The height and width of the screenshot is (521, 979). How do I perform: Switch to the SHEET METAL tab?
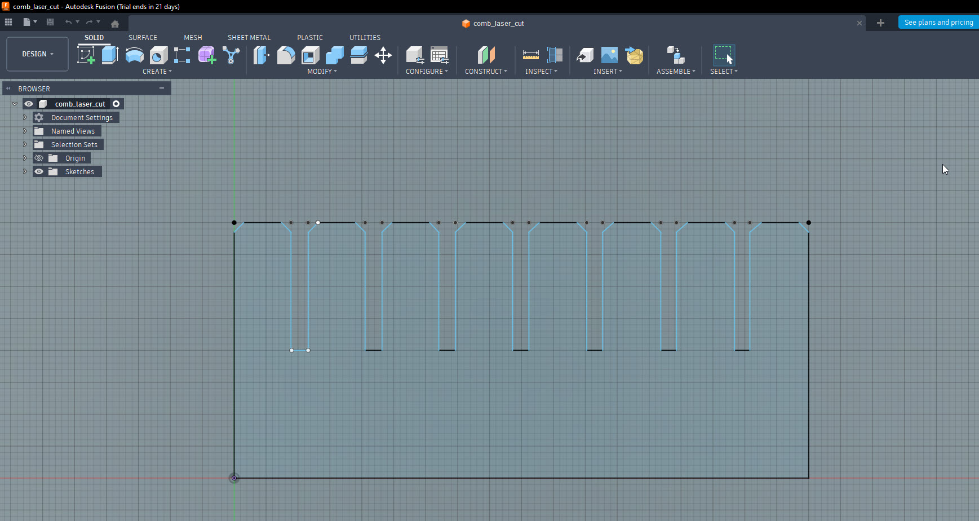(x=249, y=37)
